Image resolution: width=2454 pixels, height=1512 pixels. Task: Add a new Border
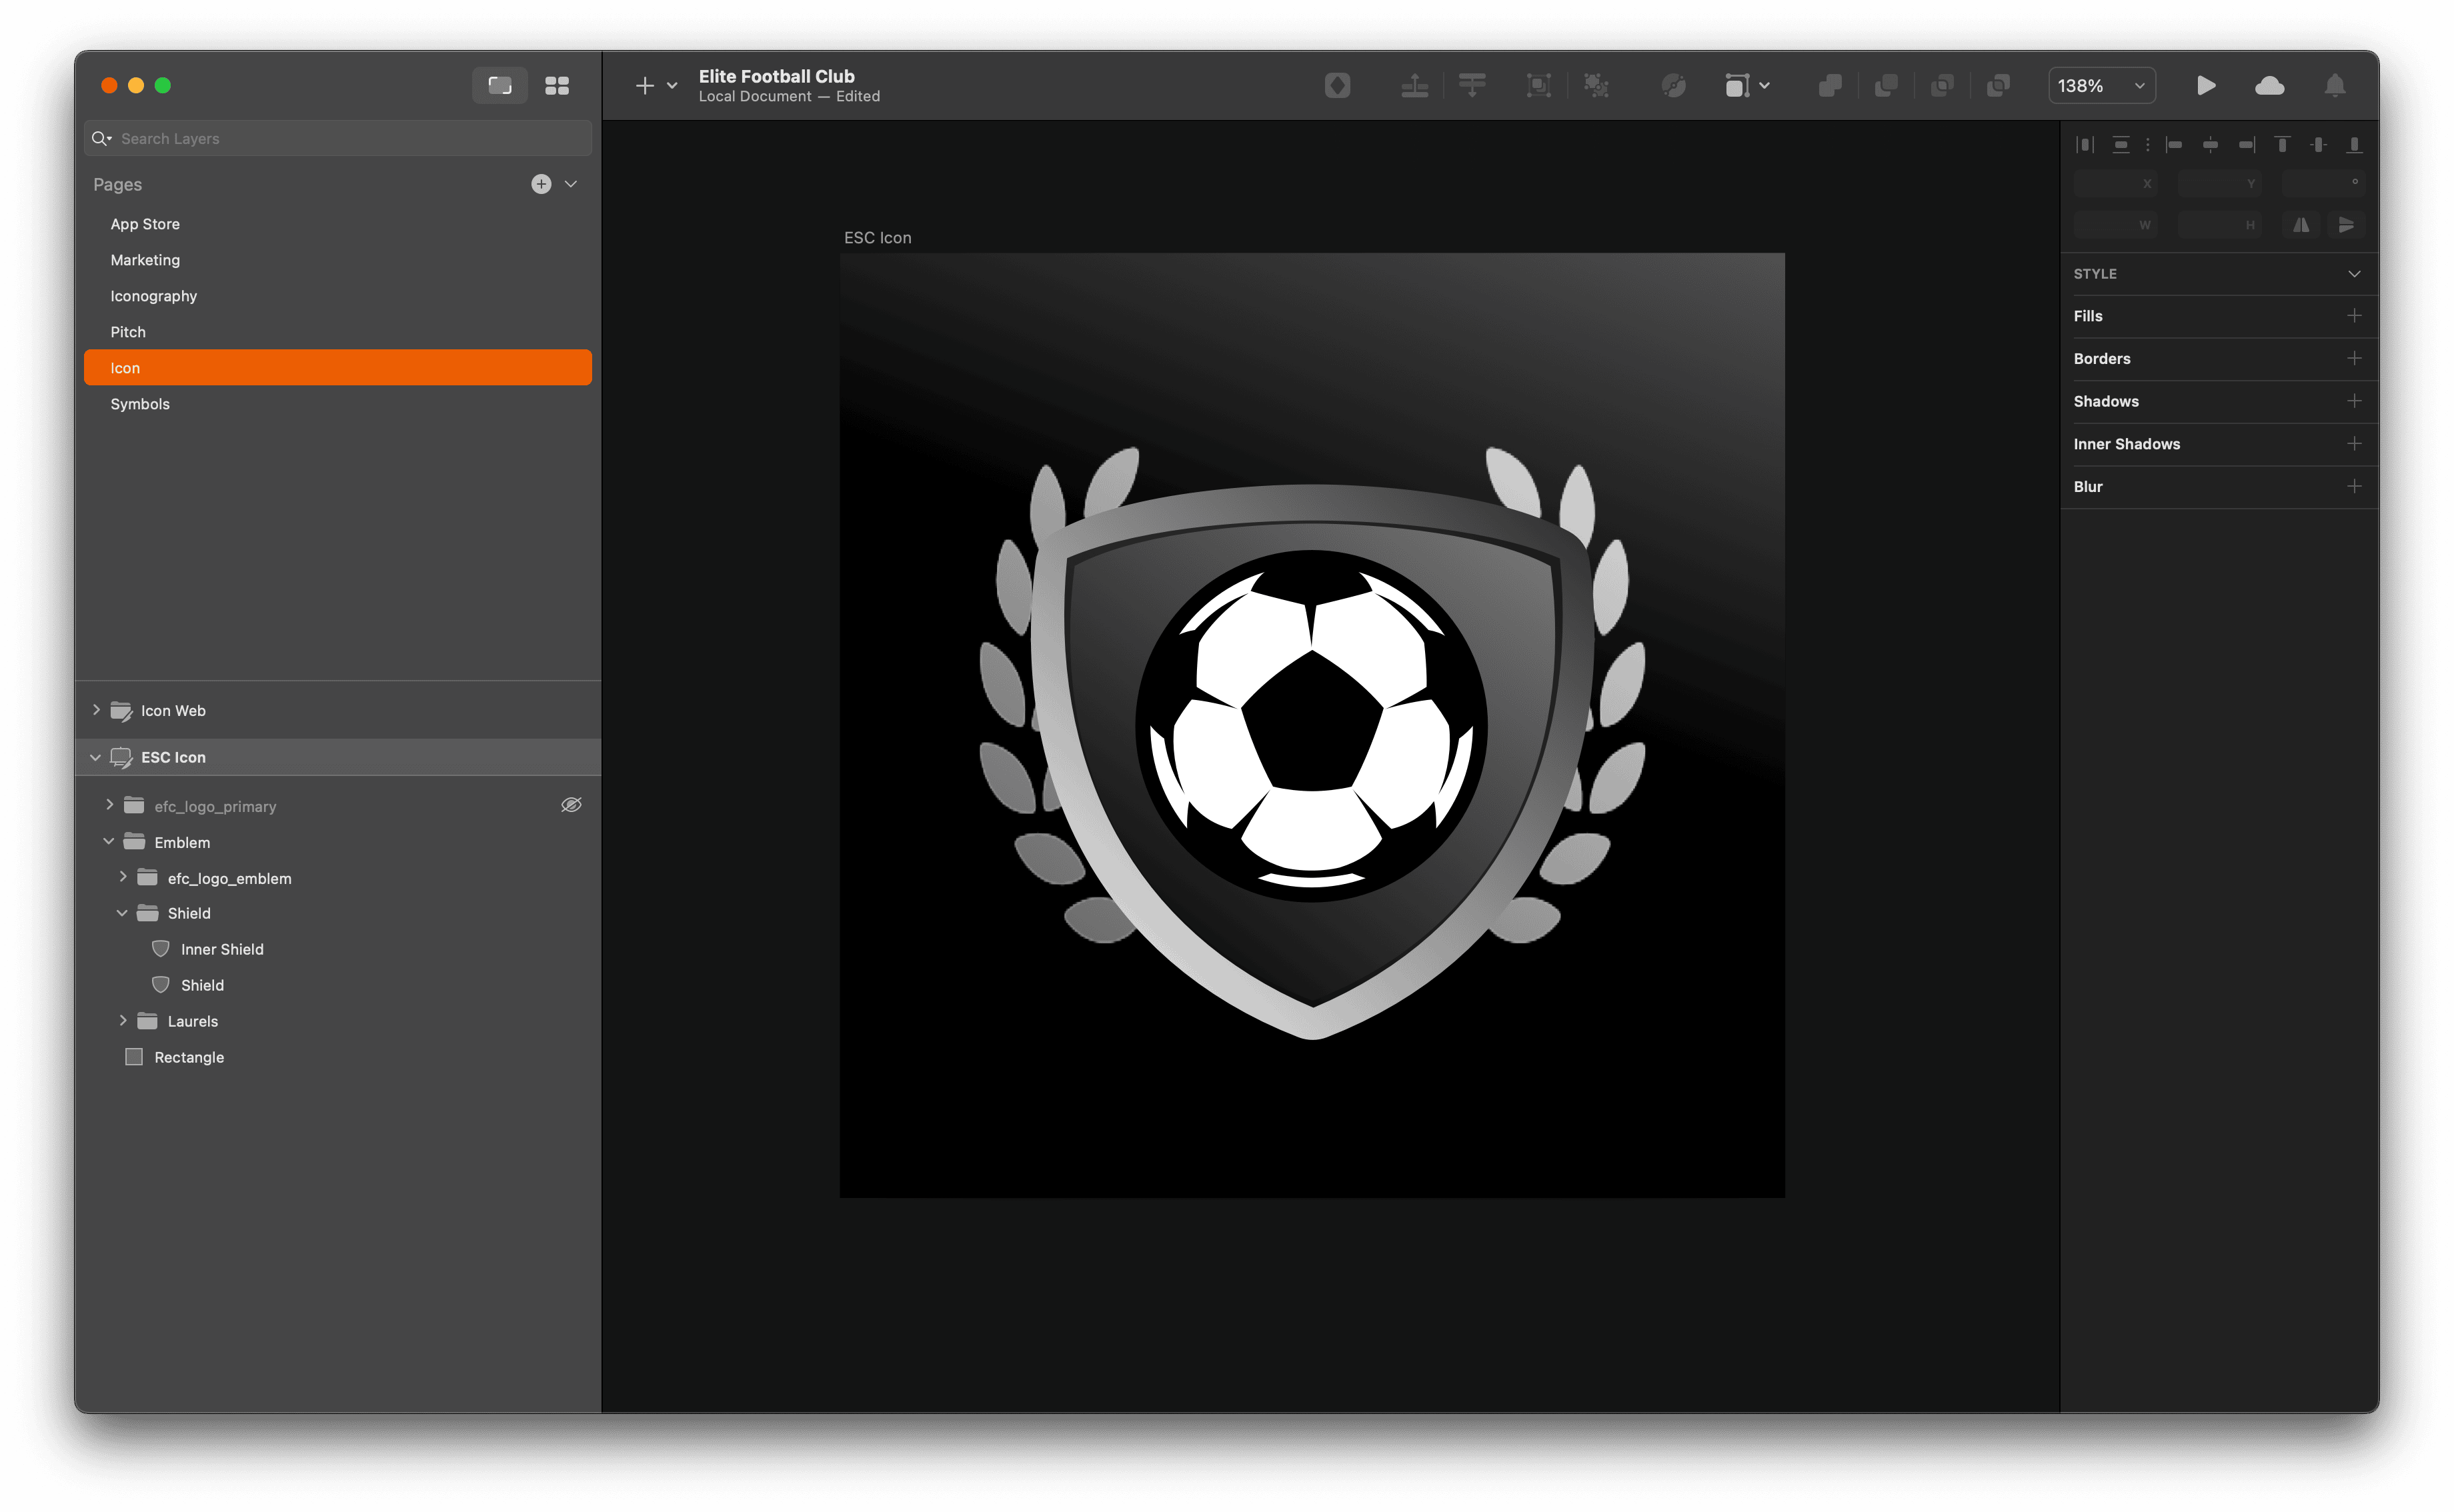click(x=2354, y=358)
